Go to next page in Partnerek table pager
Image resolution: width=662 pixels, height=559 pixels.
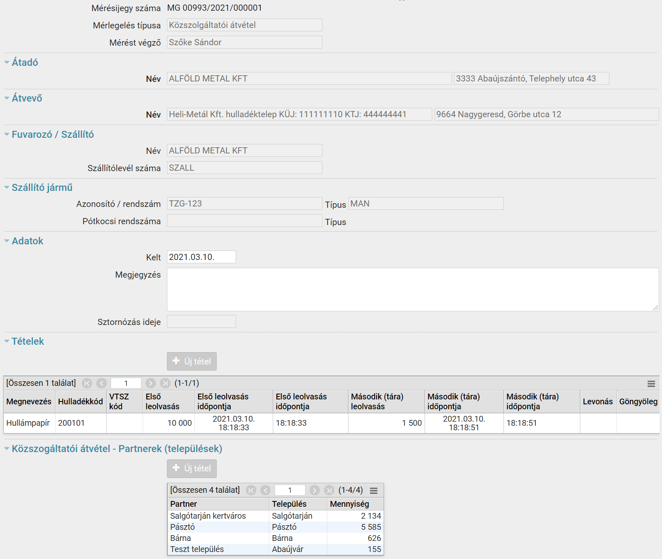point(315,490)
